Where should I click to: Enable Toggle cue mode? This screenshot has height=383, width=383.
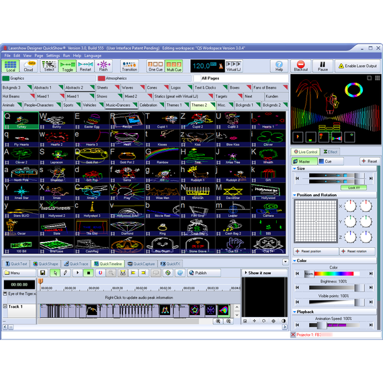67,66
